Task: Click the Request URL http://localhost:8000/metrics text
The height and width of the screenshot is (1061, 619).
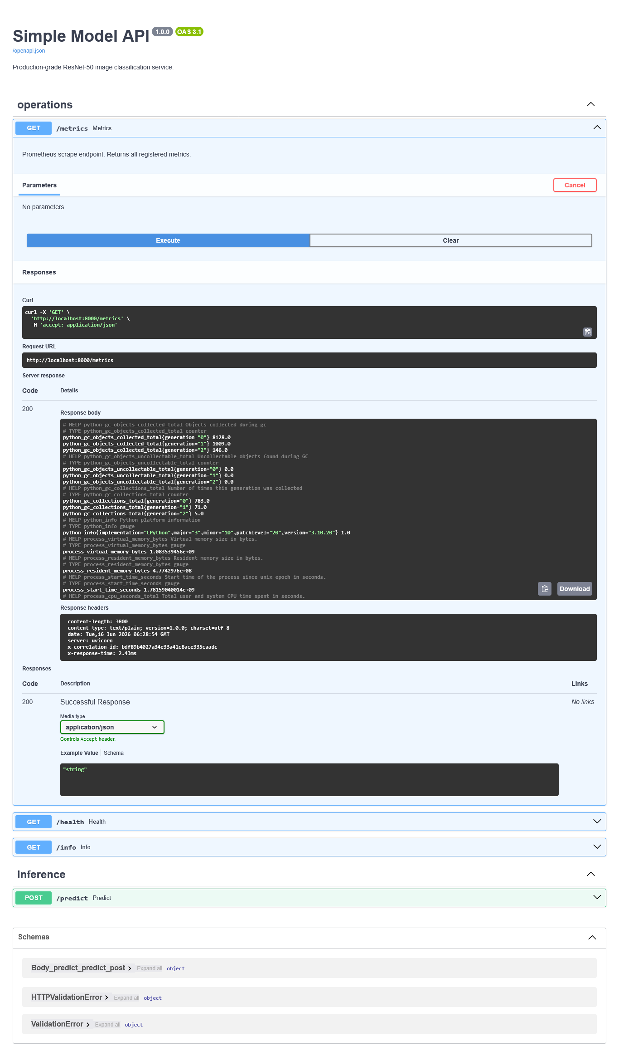Action: point(70,360)
